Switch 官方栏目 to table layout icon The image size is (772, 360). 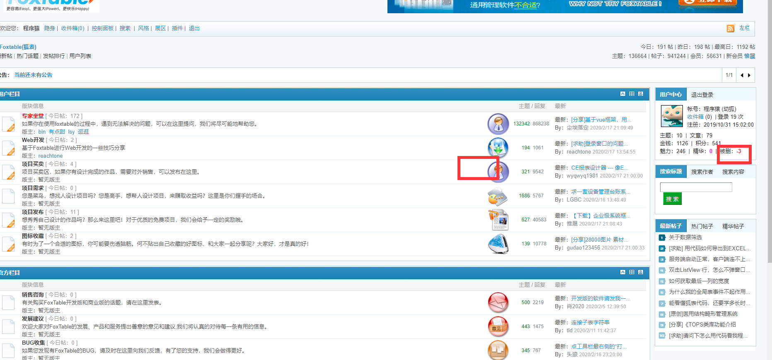pos(632,272)
